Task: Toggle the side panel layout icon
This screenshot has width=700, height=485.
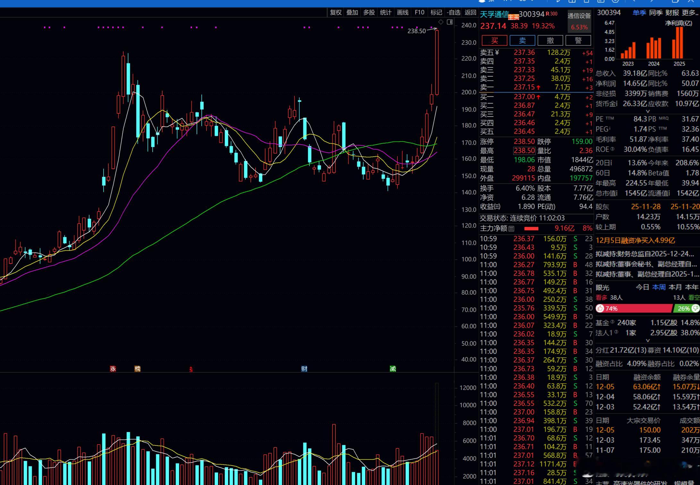Action: coord(450,22)
